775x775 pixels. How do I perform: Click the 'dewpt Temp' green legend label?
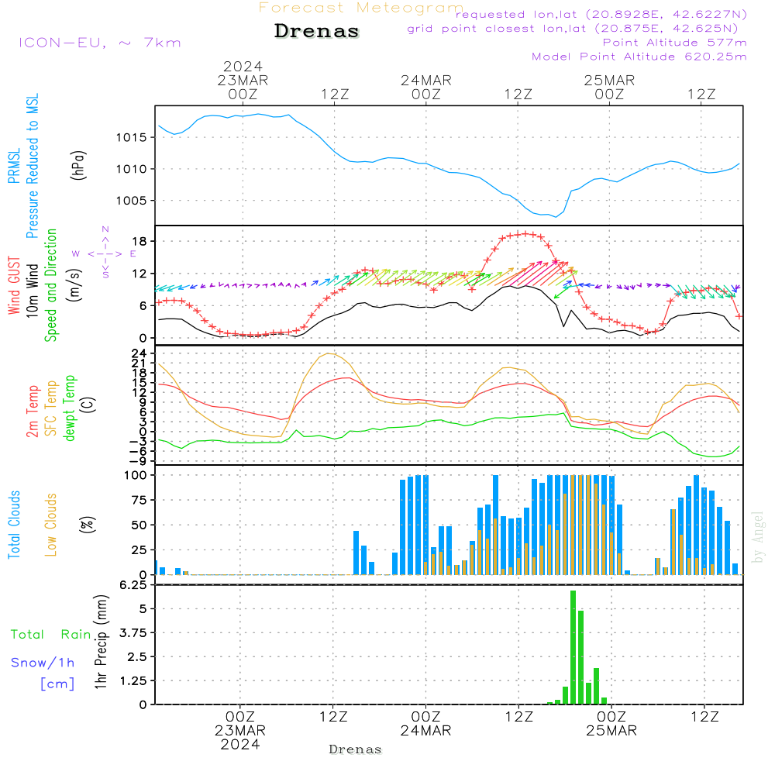tap(69, 408)
